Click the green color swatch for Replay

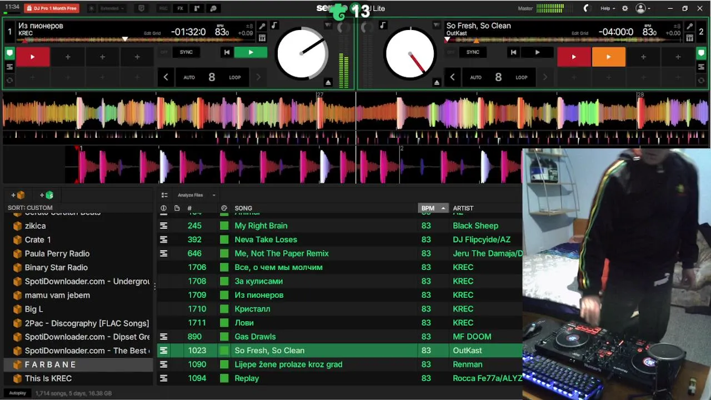click(224, 378)
